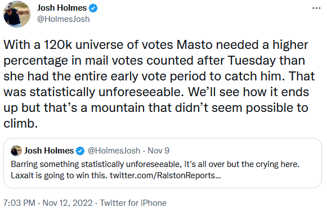327x212 pixels.
Task: Click the blue verified badge beside Josh Holmes
Action: (x=93, y=8)
